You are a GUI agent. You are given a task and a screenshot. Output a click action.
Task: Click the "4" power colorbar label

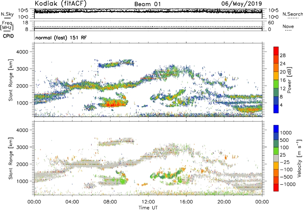[x=281, y=105]
